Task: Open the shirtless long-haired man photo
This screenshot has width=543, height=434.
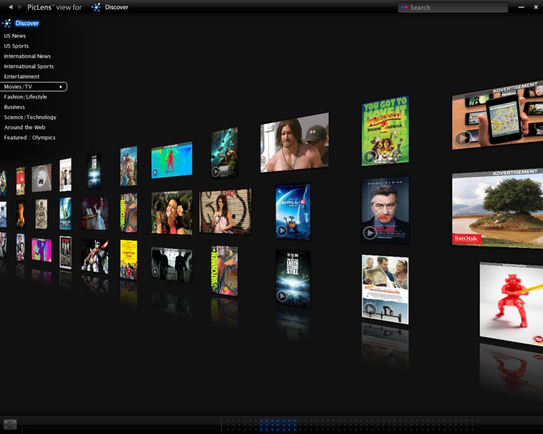Action: click(294, 142)
